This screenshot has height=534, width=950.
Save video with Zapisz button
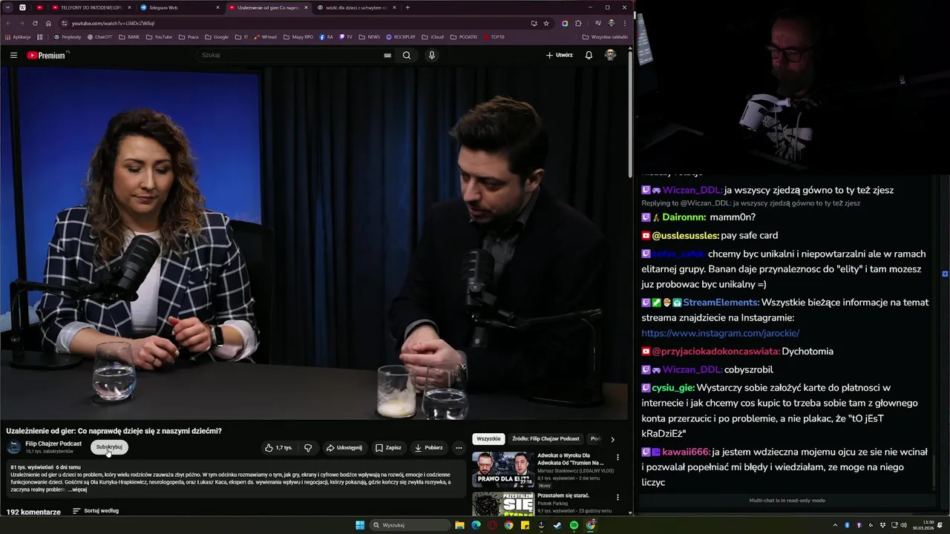point(388,448)
